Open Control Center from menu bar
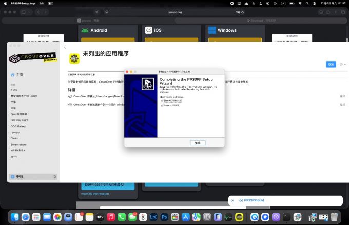The height and width of the screenshot is (225, 349). point(315,4)
